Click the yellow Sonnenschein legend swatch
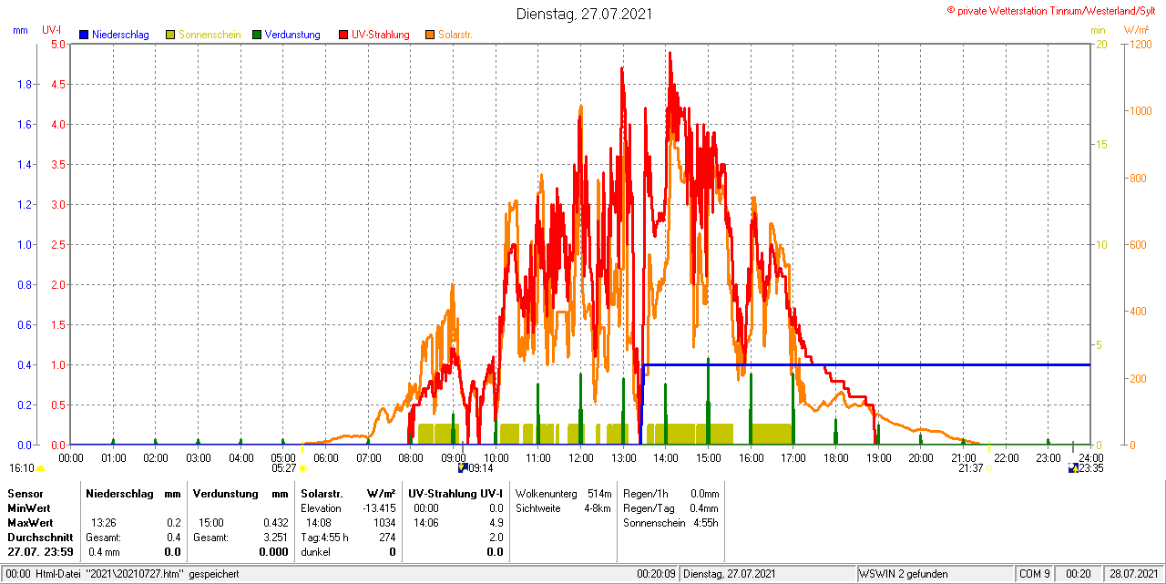Viewport: 1166px width, 584px height. [x=170, y=35]
